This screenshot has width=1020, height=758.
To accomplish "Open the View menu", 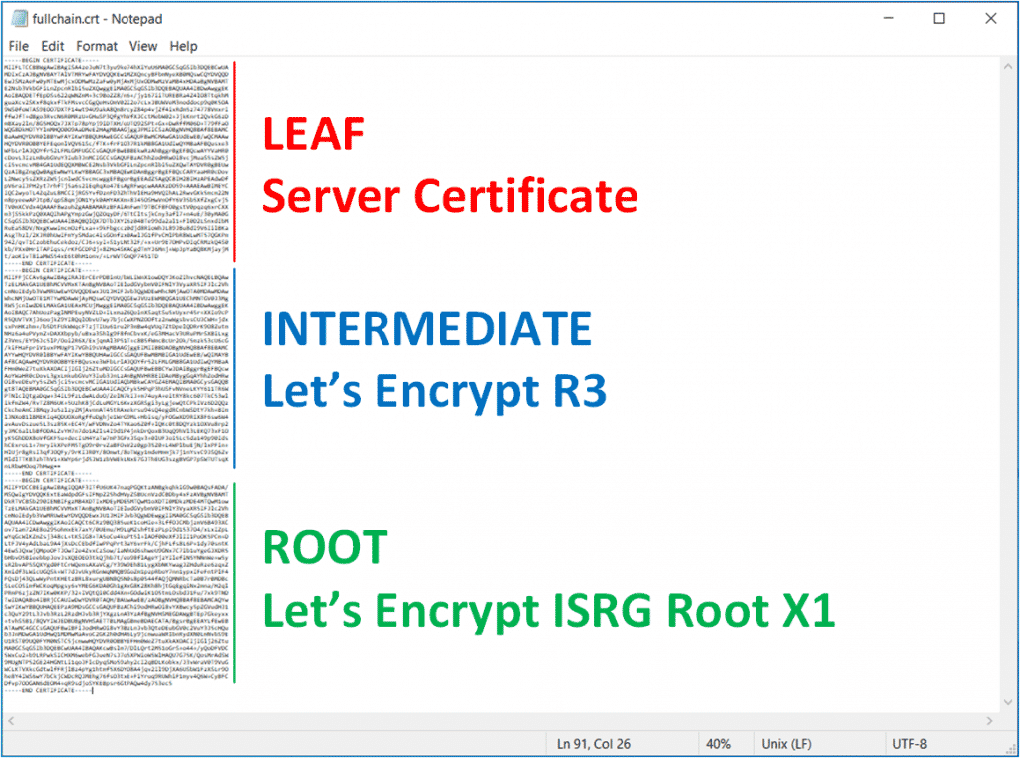I will (143, 46).
